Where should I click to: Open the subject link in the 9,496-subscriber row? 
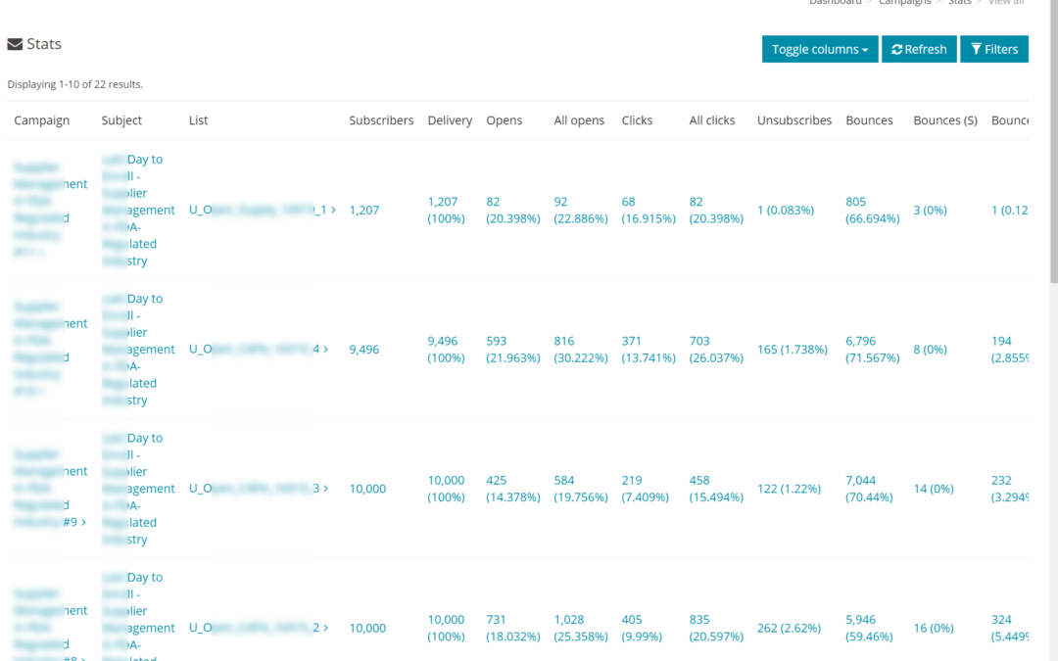(138, 350)
